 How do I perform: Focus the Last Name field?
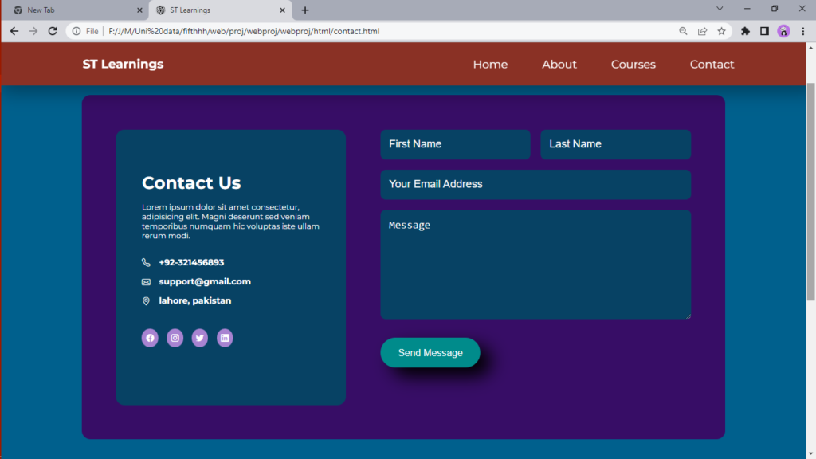point(616,144)
